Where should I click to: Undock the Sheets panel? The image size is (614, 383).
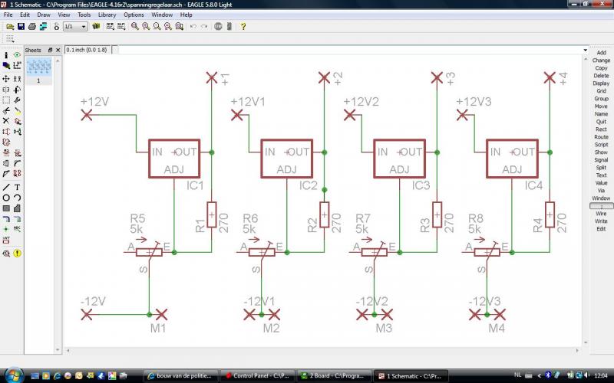(x=50, y=50)
